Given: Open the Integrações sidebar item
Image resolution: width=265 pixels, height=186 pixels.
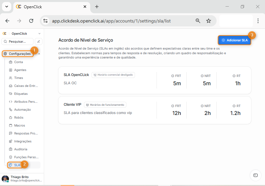Looking at the screenshot, I should tap(23, 141).
